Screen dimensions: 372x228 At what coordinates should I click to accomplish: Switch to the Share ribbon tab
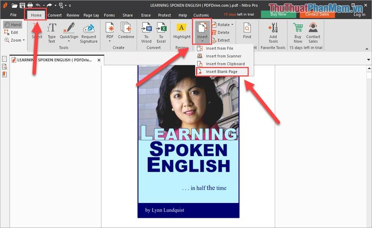coord(128,15)
